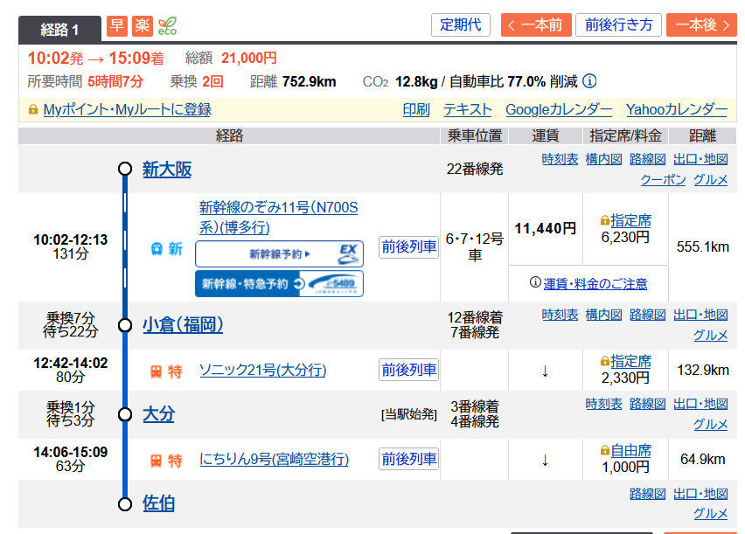Click the orange 早 badge icon
Viewport: 745px width, 534px height.
(116, 26)
